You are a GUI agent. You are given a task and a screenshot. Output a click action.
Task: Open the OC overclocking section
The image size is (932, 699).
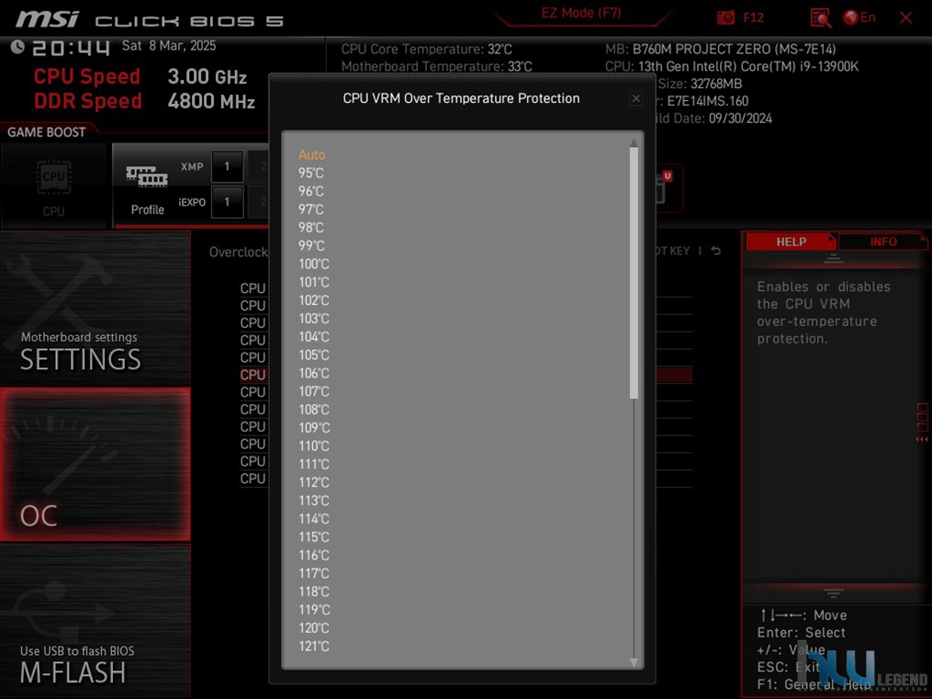[95, 464]
